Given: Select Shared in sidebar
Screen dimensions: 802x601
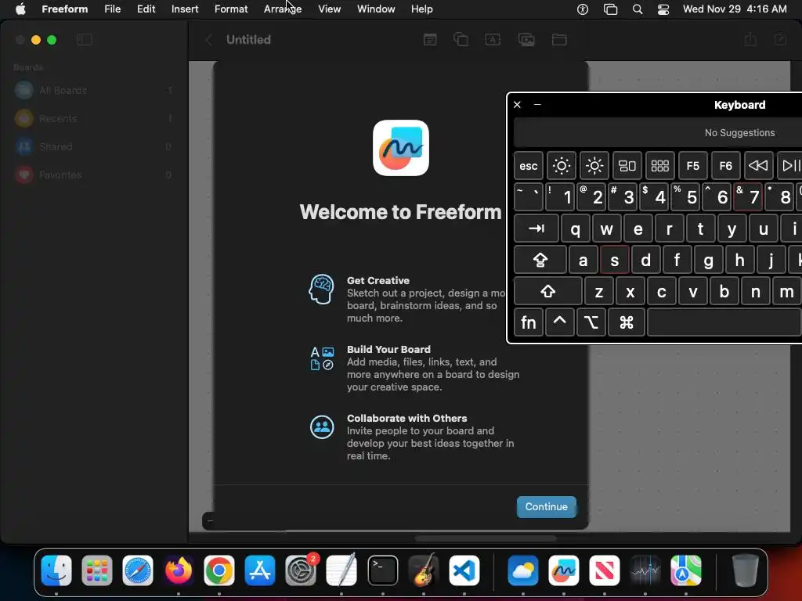Looking at the screenshot, I should click(x=94, y=146).
